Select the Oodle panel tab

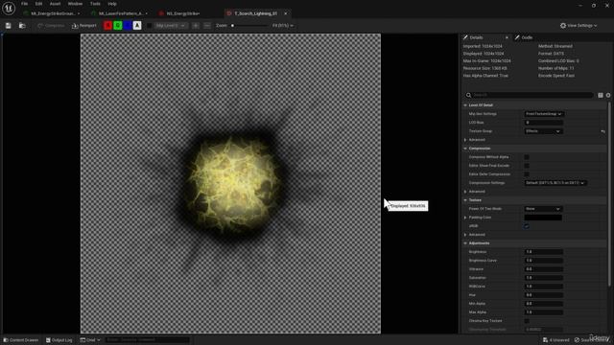click(x=524, y=37)
